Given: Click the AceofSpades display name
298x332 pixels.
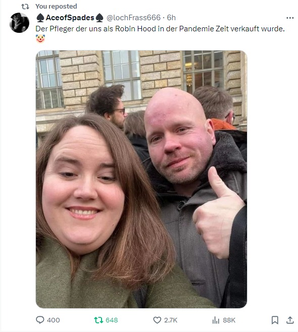Looking at the screenshot, I should coord(70,18).
